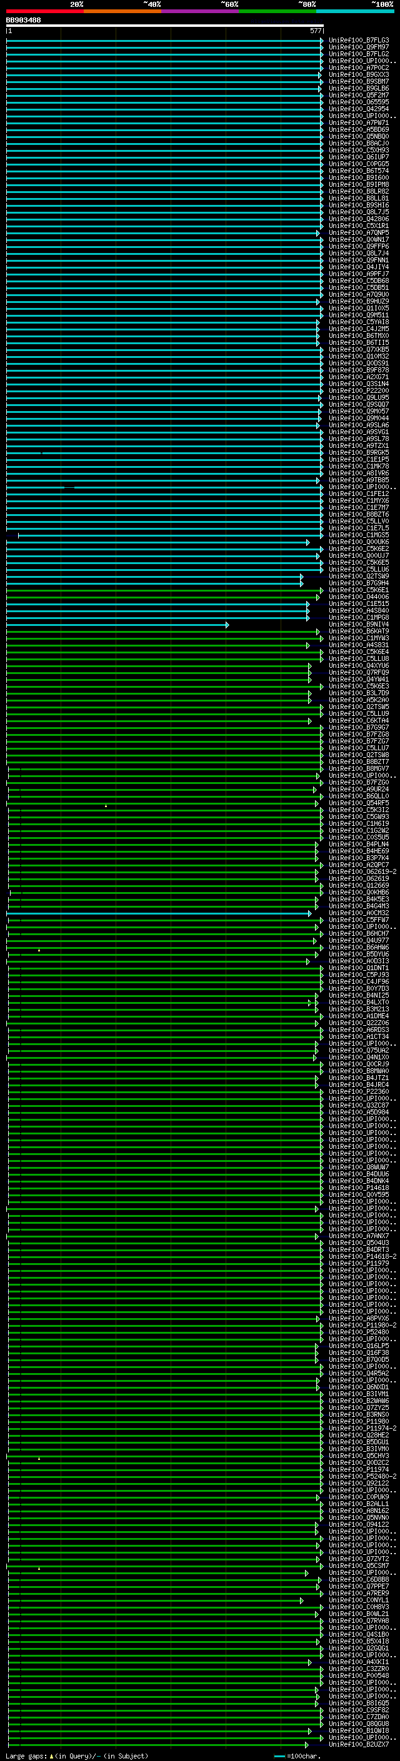Click the A0CM32 cyan alignment bar
The image size is (400, 1761).
click(159, 913)
